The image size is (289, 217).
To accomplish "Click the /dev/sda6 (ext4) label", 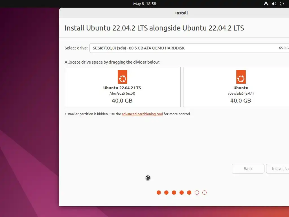I will (241, 93).
